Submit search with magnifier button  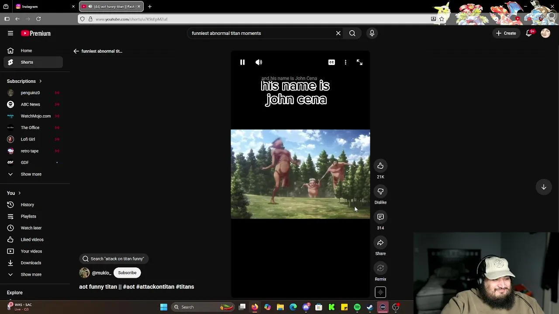click(x=352, y=33)
